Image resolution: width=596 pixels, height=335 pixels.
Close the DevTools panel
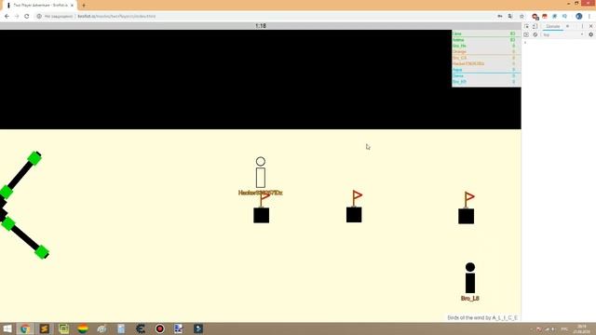[x=590, y=26]
